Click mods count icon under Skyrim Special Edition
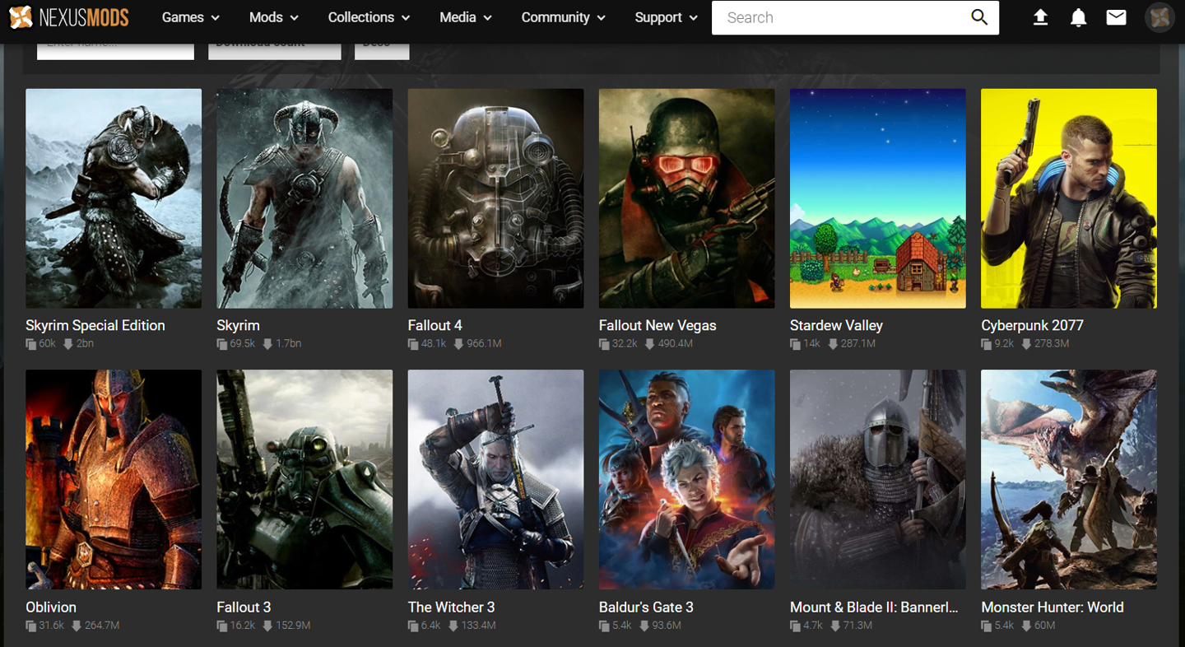The width and height of the screenshot is (1185, 647). 31,344
